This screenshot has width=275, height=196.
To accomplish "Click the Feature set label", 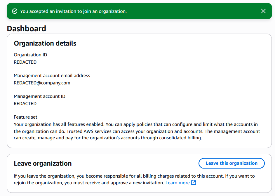I will click(x=26, y=117).
